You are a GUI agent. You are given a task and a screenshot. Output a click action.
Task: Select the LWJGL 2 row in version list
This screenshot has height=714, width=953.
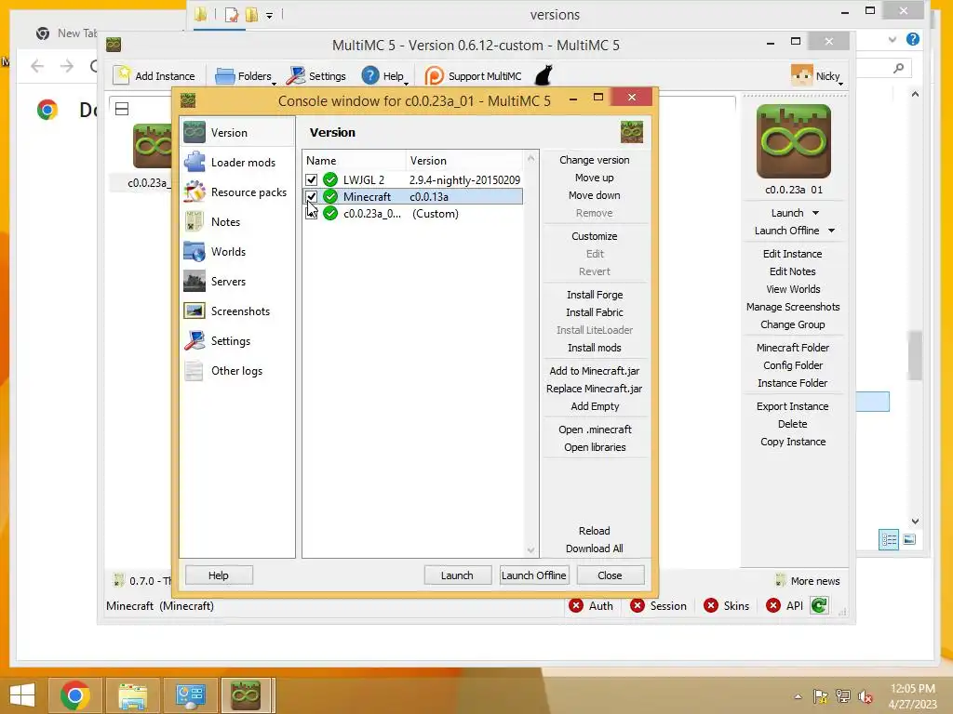412,179
